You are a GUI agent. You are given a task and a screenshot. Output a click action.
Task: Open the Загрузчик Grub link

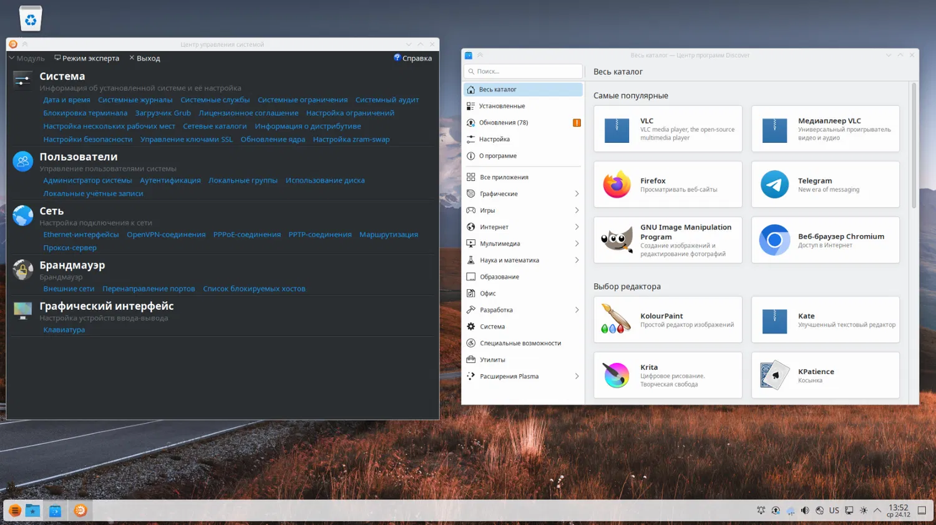click(163, 113)
